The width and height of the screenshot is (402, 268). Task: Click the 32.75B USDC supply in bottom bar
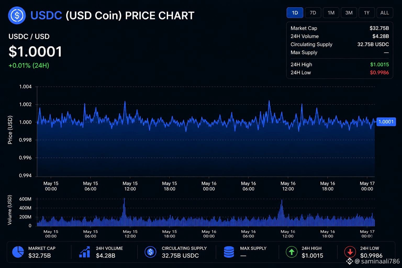(180, 256)
